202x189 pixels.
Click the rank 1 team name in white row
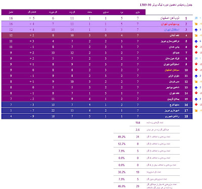click(170, 18)
